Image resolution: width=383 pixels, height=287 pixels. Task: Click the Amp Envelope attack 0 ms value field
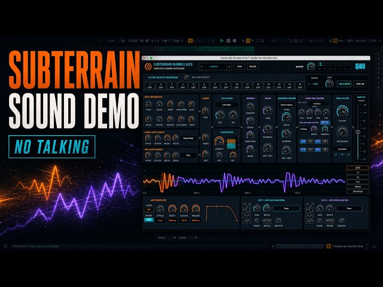(160, 221)
